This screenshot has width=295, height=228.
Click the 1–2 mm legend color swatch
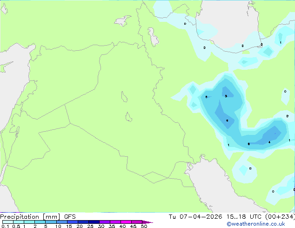click(29, 222)
